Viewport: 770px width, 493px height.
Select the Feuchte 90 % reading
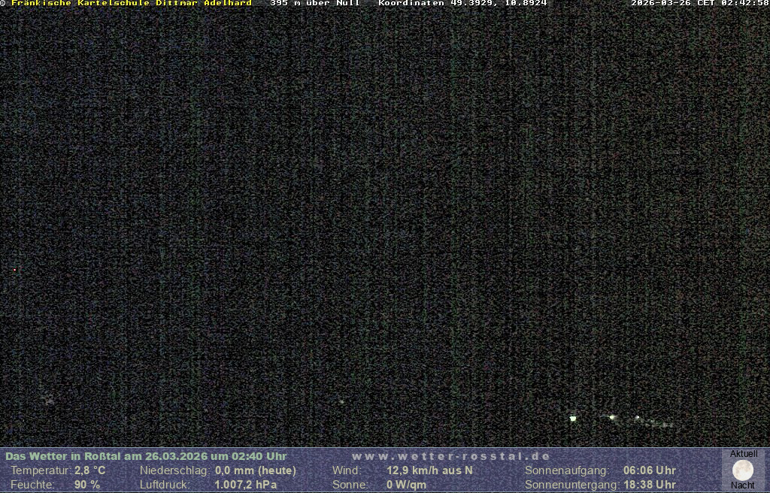(x=87, y=485)
